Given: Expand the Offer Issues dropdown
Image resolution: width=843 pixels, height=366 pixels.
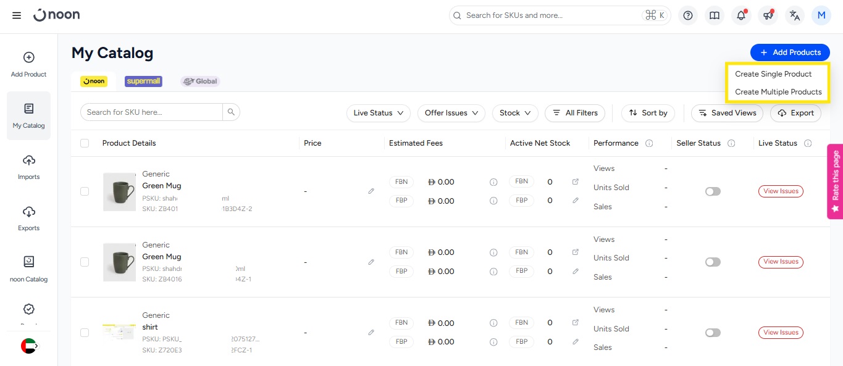Looking at the screenshot, I should point(451,113).
